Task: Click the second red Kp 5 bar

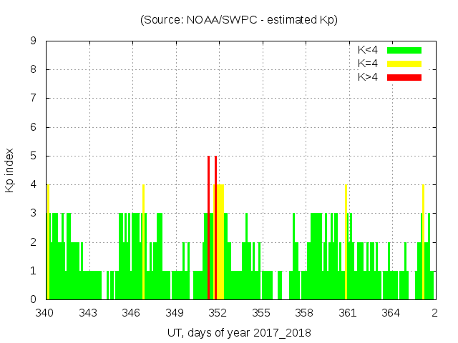Action: (215, 227)
